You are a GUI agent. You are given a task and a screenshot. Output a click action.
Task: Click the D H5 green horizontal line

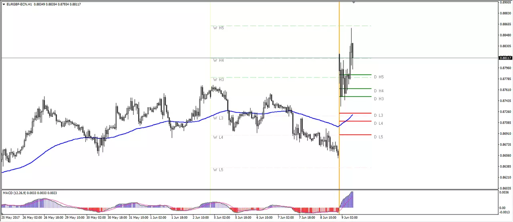click(x=355, y=74)
